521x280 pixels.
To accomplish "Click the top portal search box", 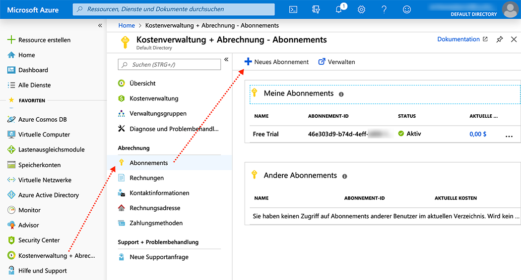I will 174,9.
